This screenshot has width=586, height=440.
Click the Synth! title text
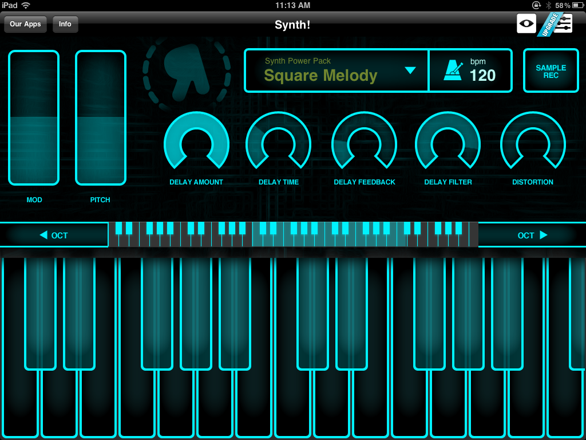point(292,25)
